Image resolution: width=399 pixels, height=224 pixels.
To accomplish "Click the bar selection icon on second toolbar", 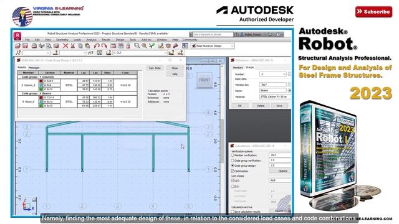I will (55, 53).
